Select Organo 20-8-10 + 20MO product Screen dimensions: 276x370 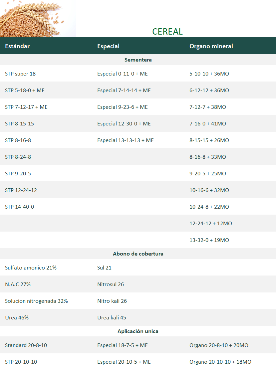point(219,345)
